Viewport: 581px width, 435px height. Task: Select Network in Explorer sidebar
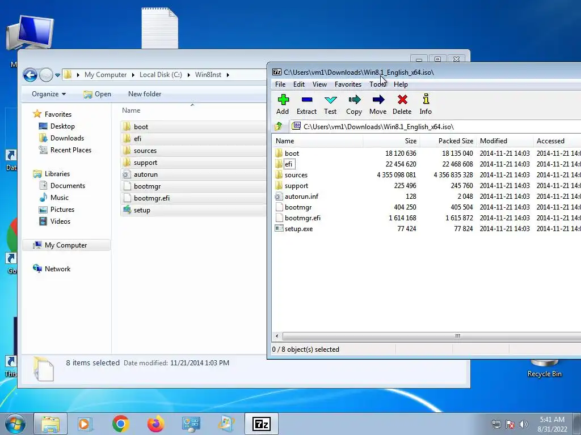click(x=57, y=269)
